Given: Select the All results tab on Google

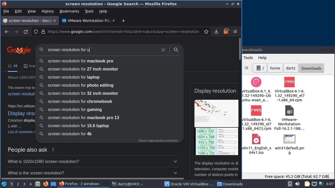Looking at the screenshot, I should [x=13, y=66].
